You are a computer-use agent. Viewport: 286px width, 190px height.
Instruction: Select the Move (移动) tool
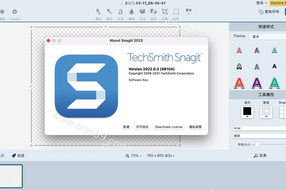click(98, 12)
